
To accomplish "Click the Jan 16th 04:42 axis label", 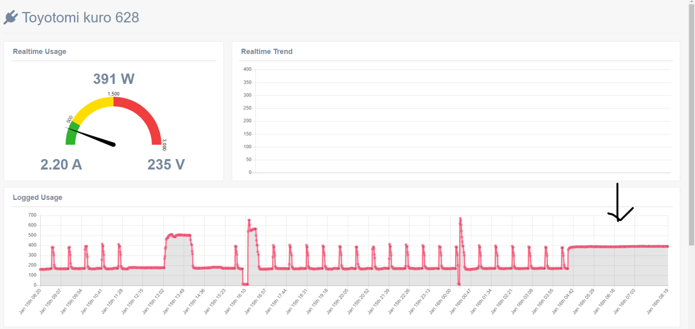I will 563,301.
